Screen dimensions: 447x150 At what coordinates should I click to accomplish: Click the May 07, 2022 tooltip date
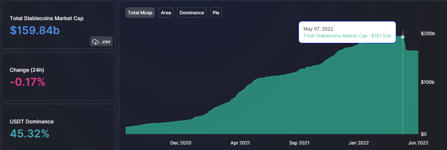coord(318,29)
